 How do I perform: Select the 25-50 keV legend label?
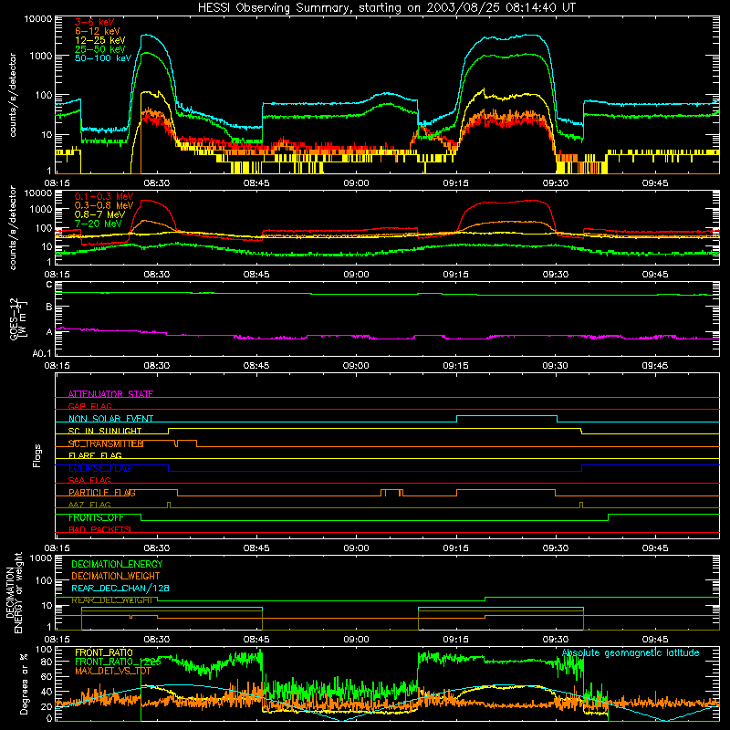point(100,49)
